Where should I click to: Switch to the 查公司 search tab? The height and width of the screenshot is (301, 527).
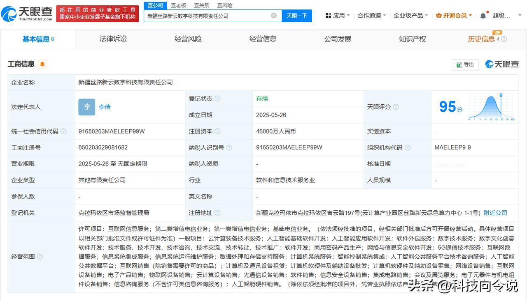click(x=156, y=5)
